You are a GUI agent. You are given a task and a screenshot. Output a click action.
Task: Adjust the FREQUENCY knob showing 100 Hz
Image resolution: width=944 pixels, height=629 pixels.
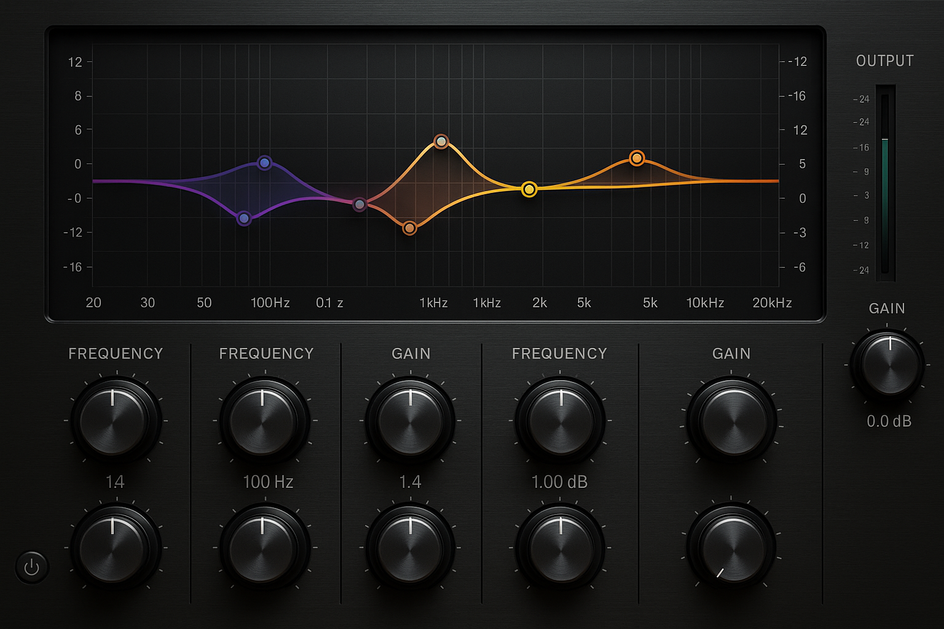tap(264, 421)
